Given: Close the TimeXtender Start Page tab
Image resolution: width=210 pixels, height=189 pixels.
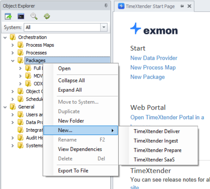Looking at the screenshot, I should click(x=189, y=6).
